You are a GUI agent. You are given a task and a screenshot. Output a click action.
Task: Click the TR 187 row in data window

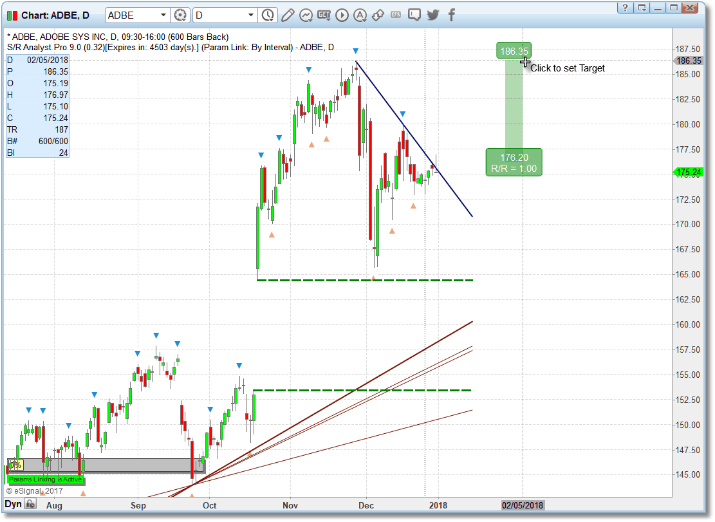point(37,130)
